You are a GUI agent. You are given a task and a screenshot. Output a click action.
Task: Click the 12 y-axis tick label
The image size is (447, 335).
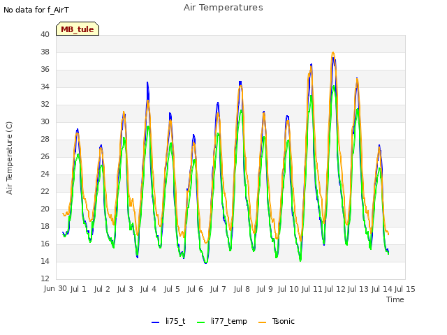(x=45, y=278)
